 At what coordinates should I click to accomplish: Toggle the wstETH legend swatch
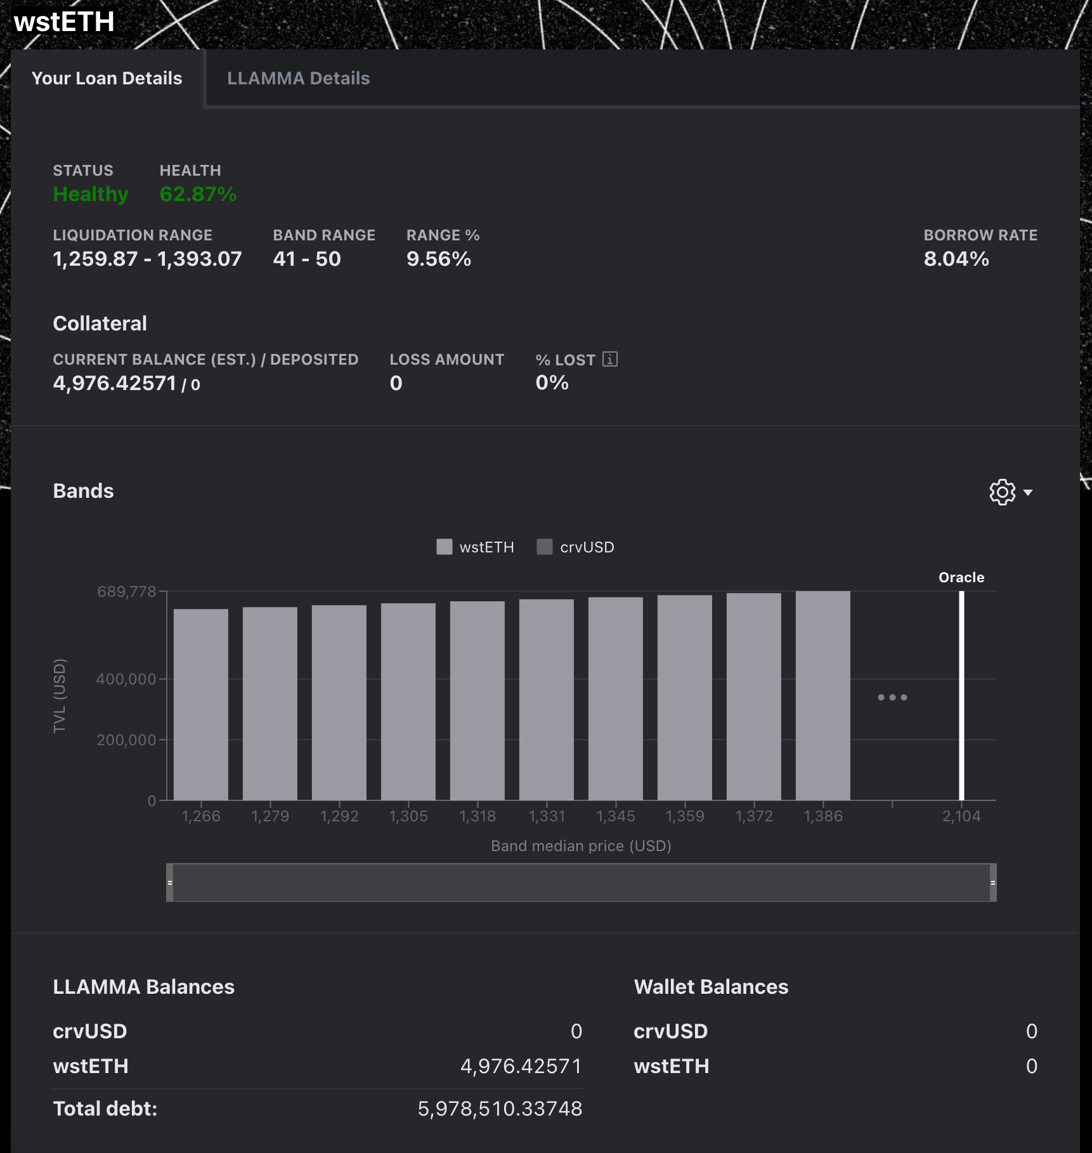[444, 547]
